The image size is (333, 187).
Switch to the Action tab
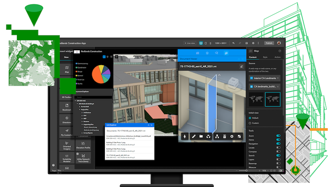[x=277, y=57]
